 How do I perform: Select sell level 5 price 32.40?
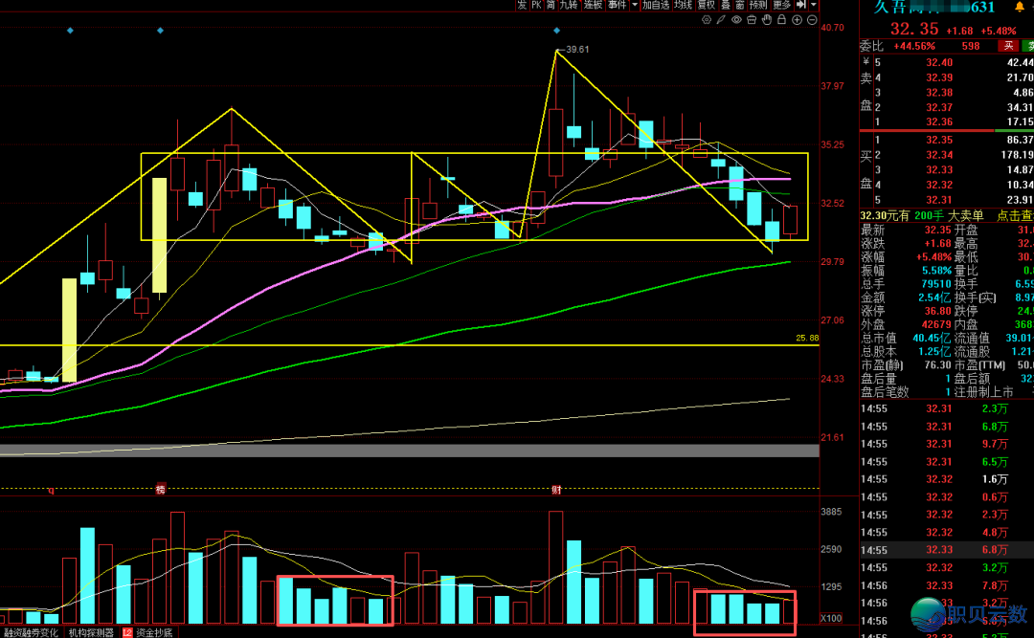pyautogui.click(x=939, y=62)
